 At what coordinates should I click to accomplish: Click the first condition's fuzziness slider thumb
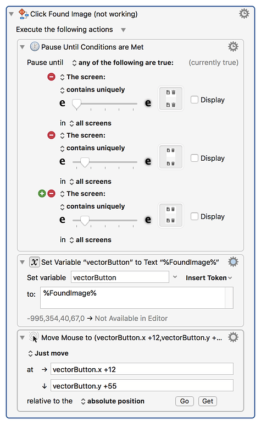pos(76,105)
